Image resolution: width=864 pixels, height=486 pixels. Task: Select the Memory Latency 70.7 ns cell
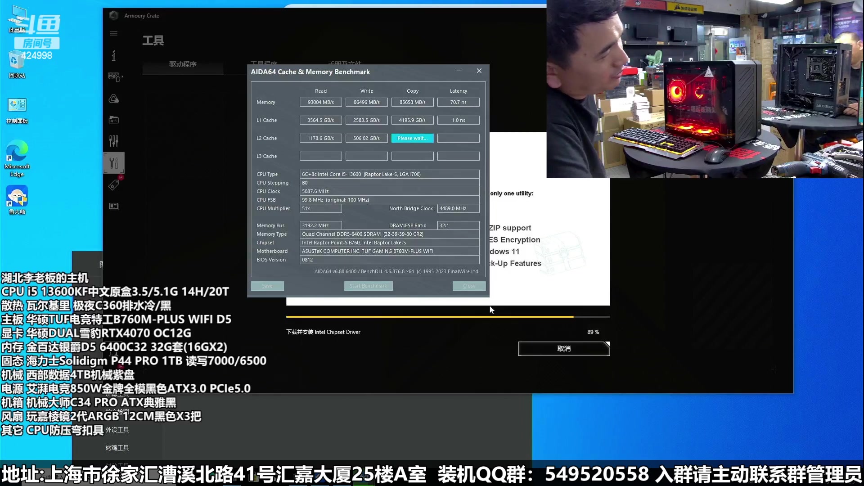coord(459,102)
